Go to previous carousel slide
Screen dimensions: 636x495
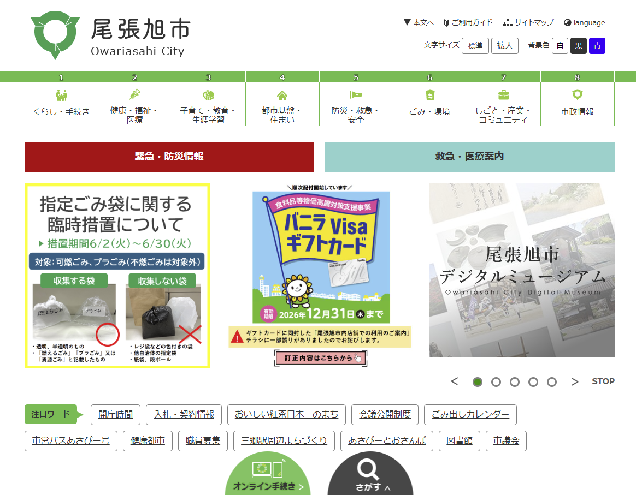click(454, 381)
